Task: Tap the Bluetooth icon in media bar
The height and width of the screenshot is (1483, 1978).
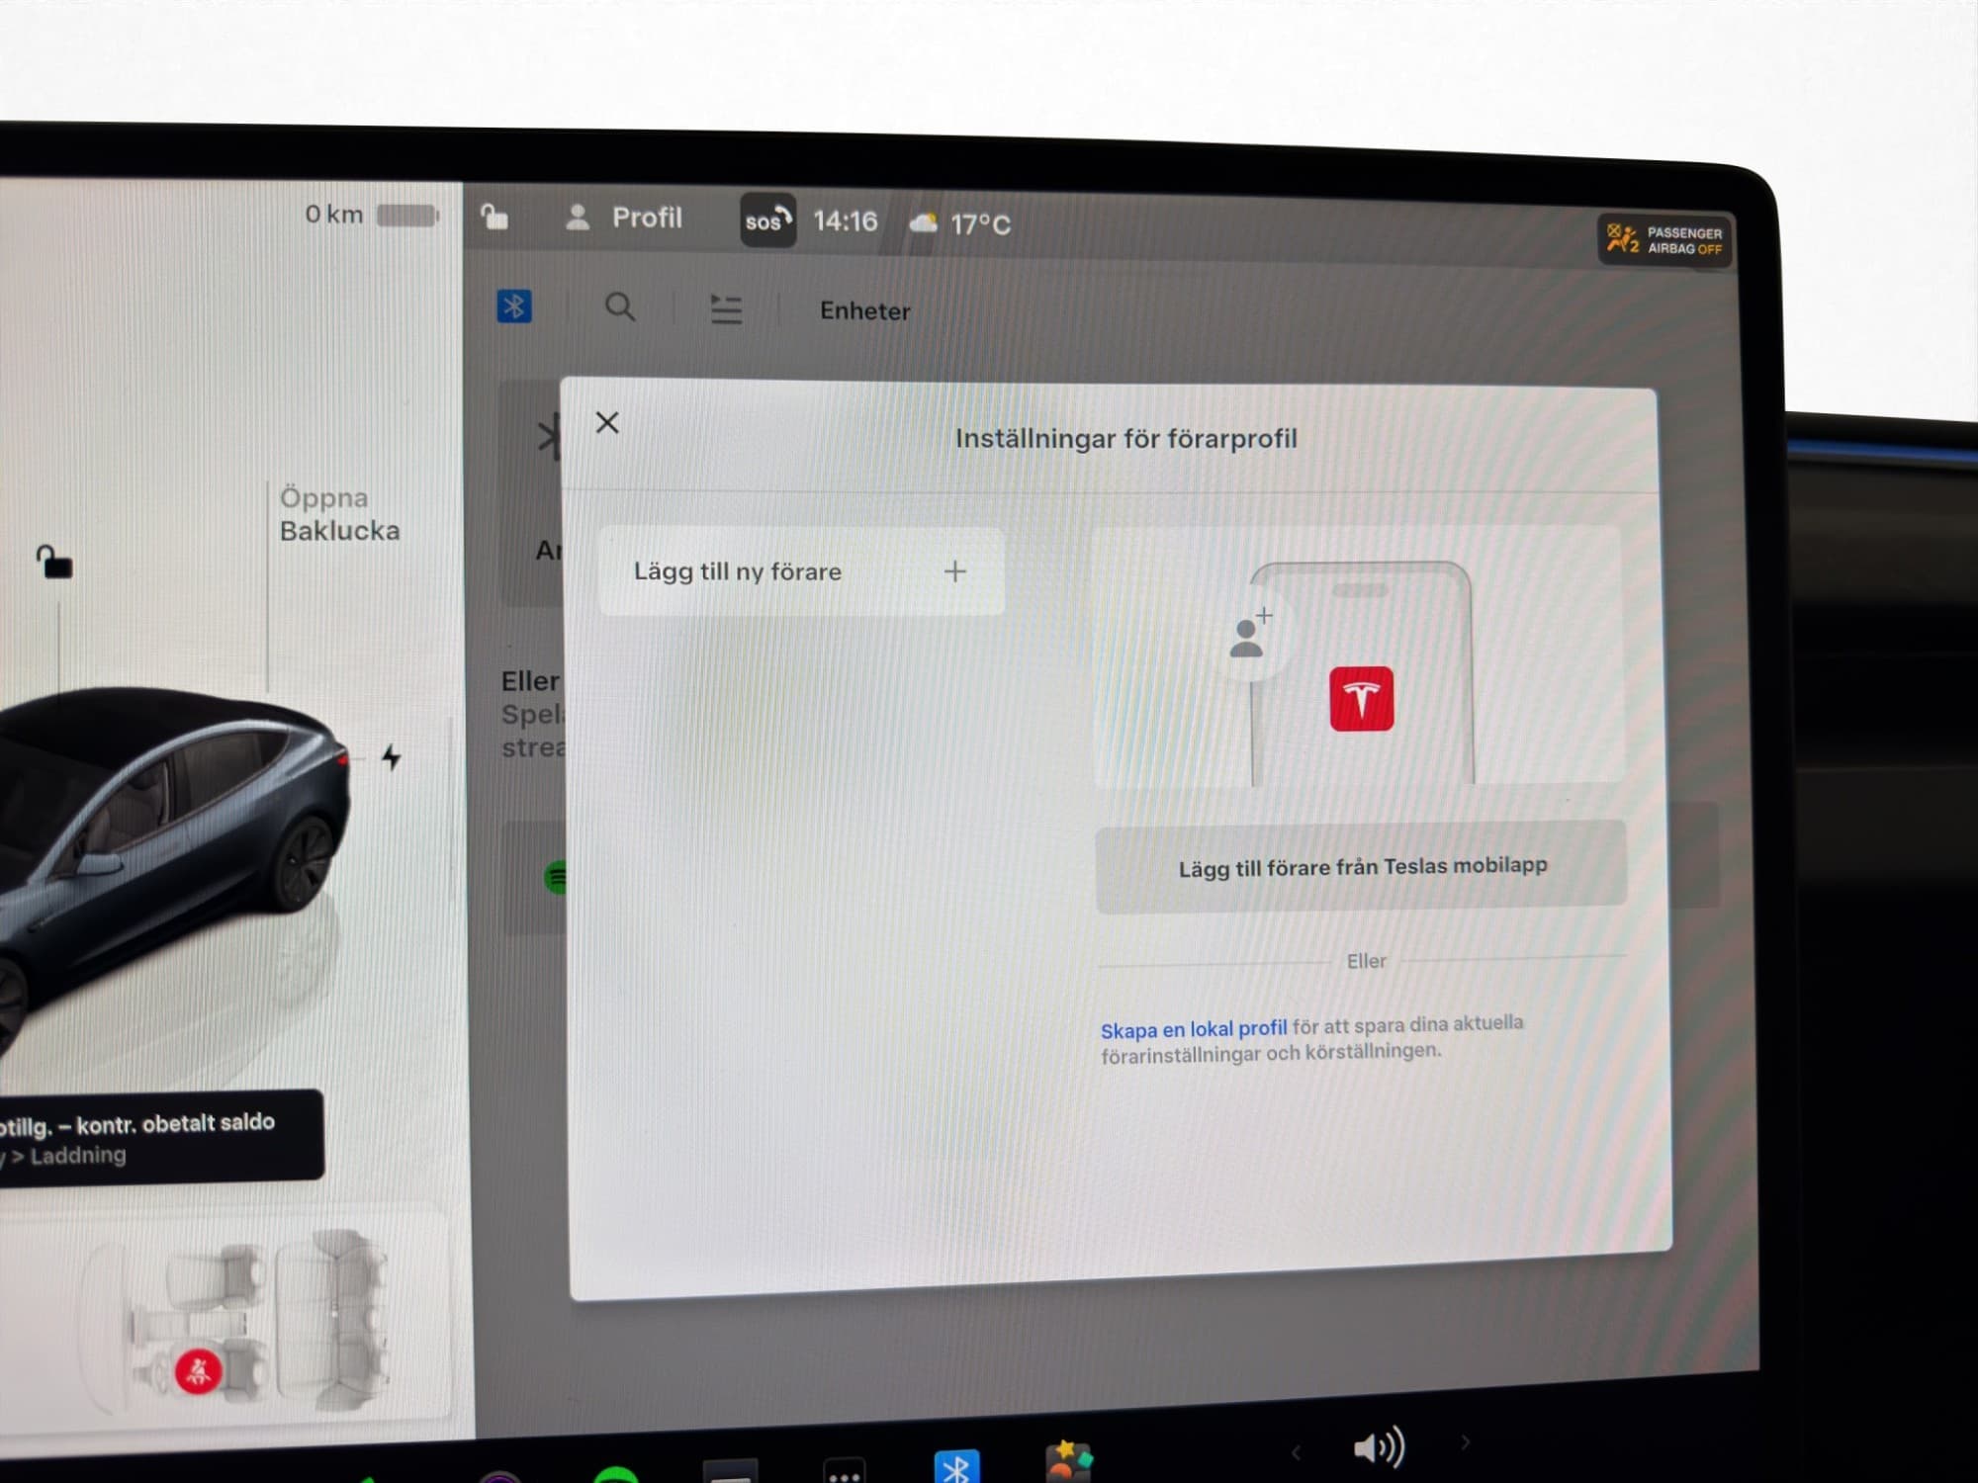Action: [x=514, y=306]
